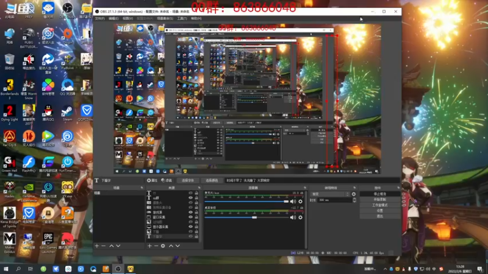Move selected source up with chevron

pyautogui.click(x=171, y=246)
